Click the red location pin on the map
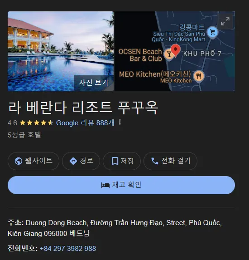Viewport: 249px width, 260px height. pos(175,50)
